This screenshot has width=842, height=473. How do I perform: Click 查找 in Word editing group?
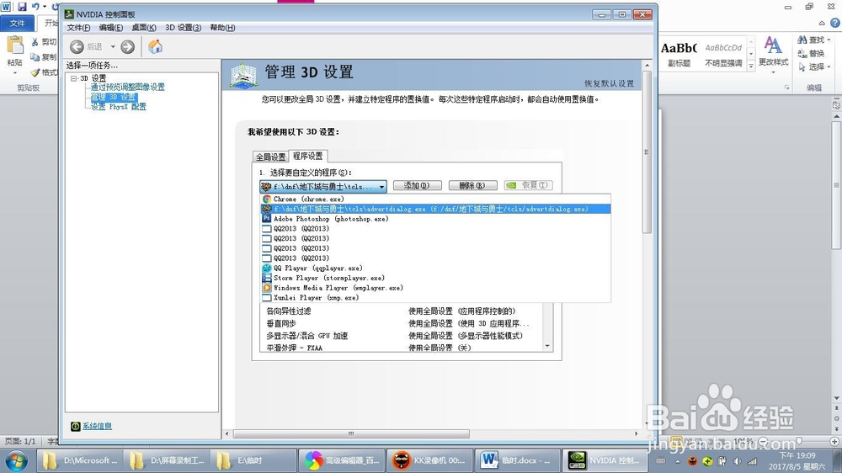[x=814, y=40]
